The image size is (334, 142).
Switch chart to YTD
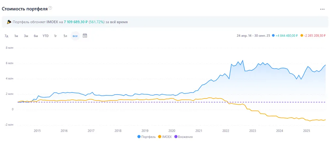(46, 36)
